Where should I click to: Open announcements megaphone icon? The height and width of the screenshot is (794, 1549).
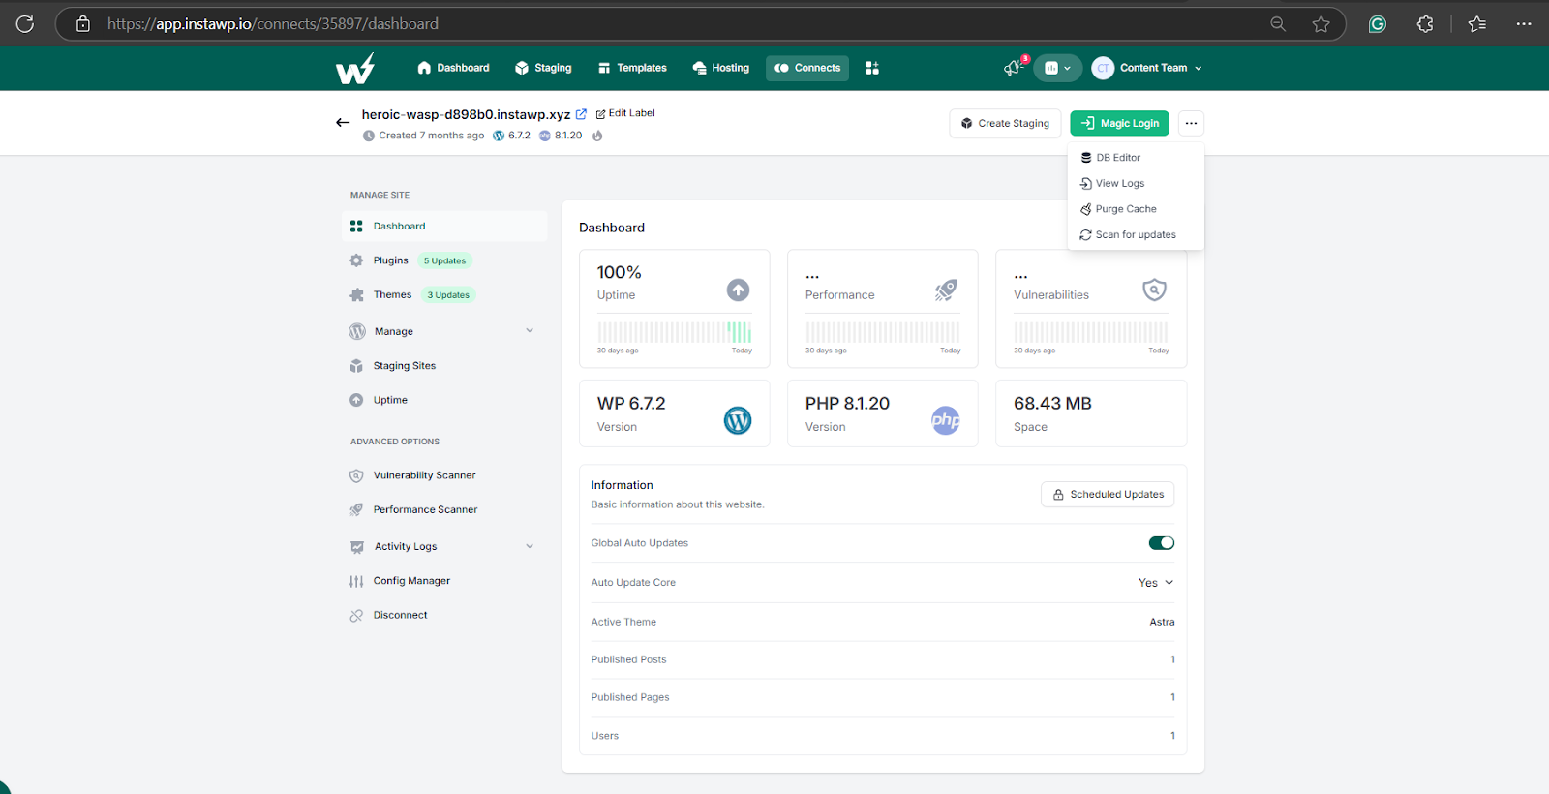(x=1014, y=67)
